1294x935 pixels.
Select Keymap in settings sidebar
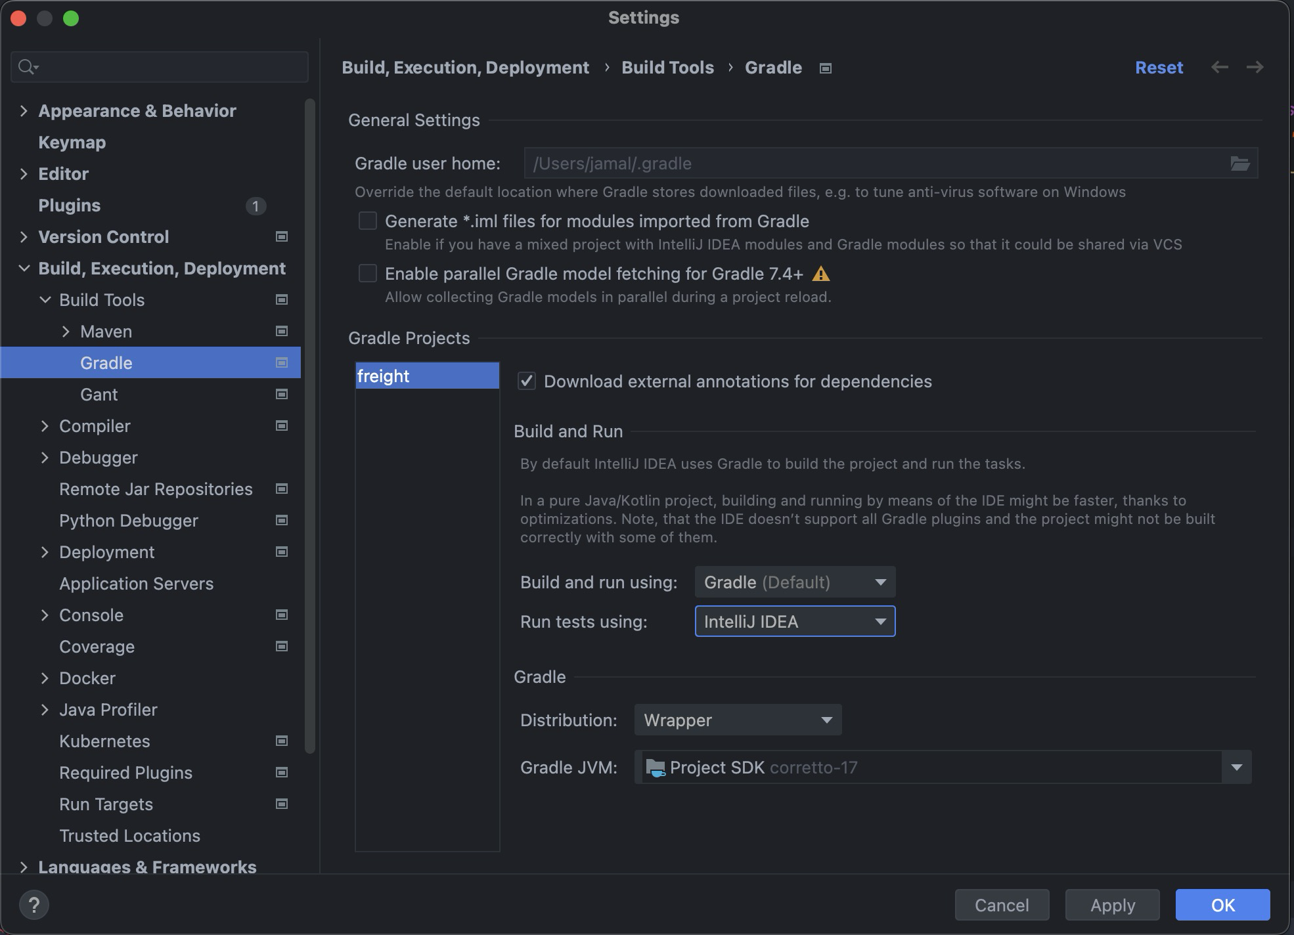(72, 142)
